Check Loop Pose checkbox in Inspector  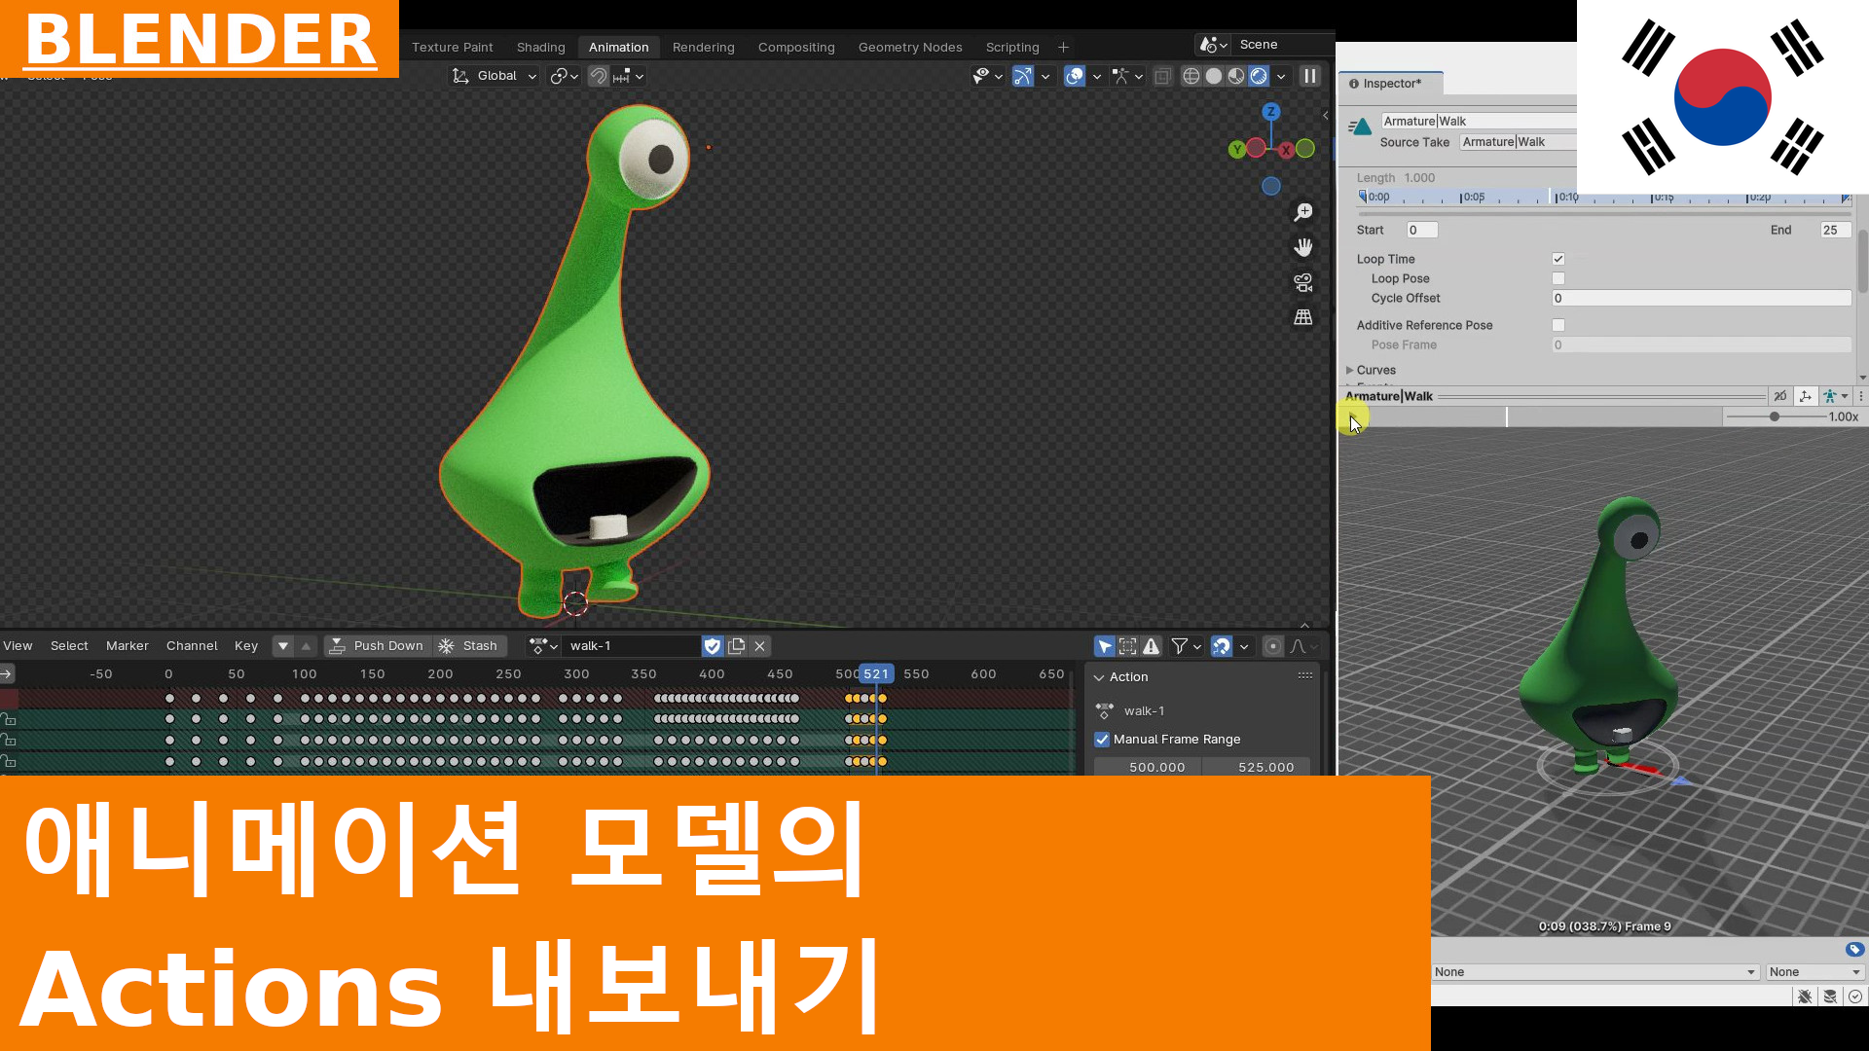pos(1558,278)
